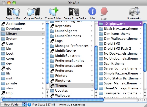Click the Saurik.theme folder icon
Image resolution: width=147 pixels, height=107 pixels.
101,64
